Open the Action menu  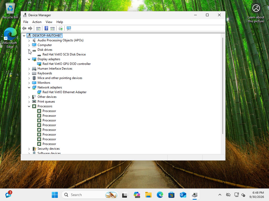(x=37, y=22)
